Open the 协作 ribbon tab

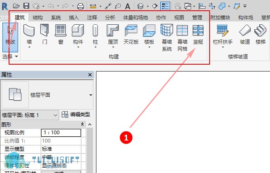pos(161,17)
